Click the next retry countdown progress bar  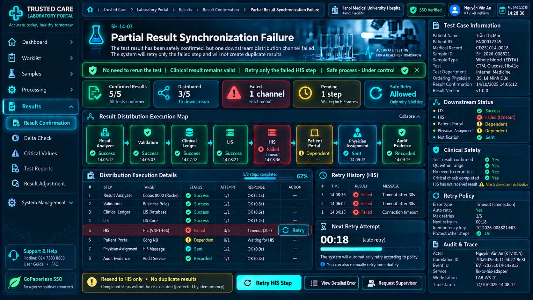370,249
